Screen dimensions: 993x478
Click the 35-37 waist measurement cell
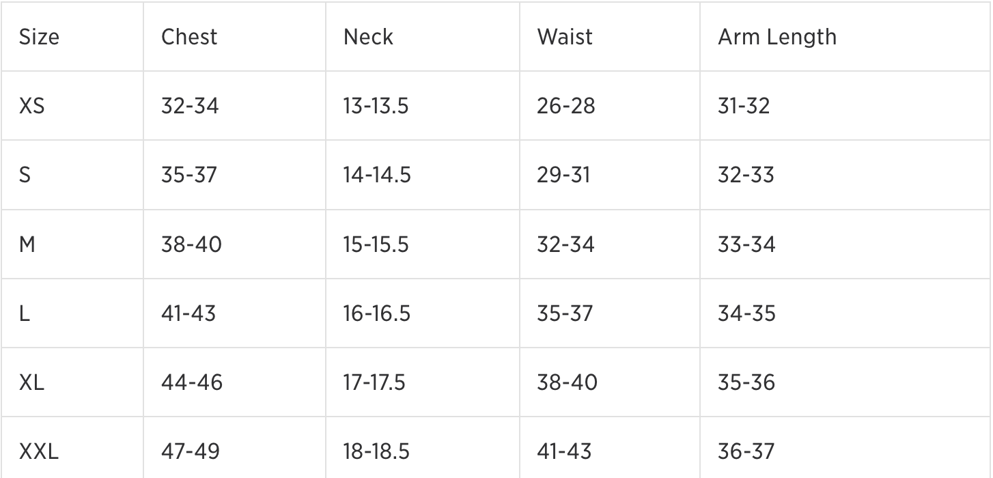tap(566, 313)
